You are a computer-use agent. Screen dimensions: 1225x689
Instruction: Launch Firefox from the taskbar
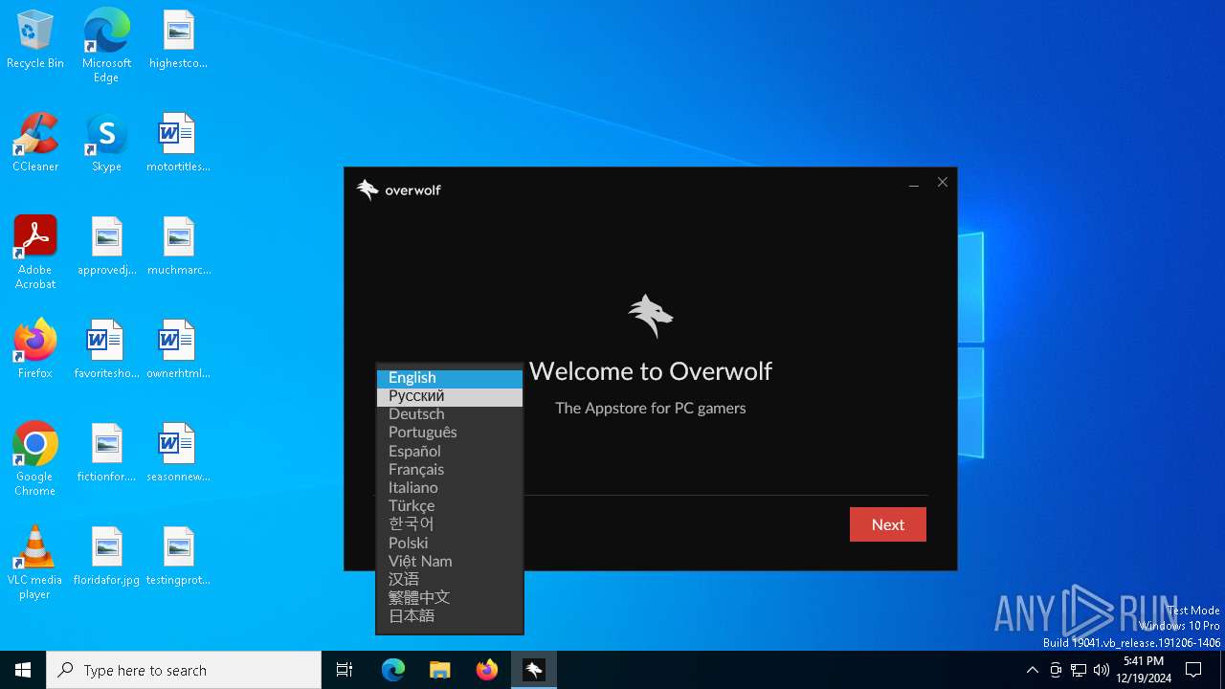point(487,670)
